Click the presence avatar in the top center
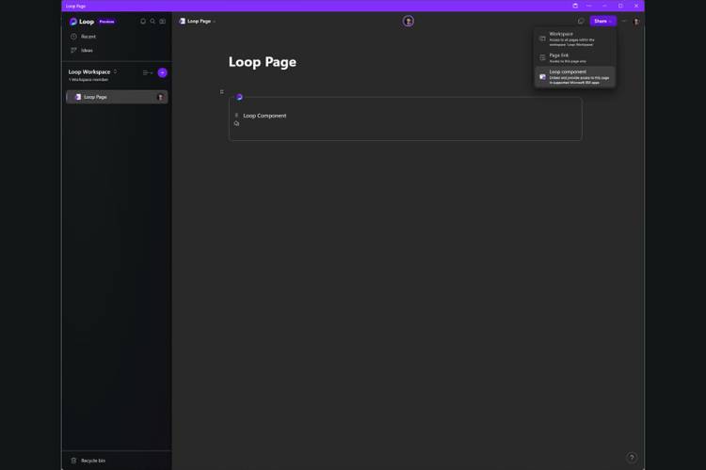This screenshot has height=470, width=706. click(x=409, y=21)
